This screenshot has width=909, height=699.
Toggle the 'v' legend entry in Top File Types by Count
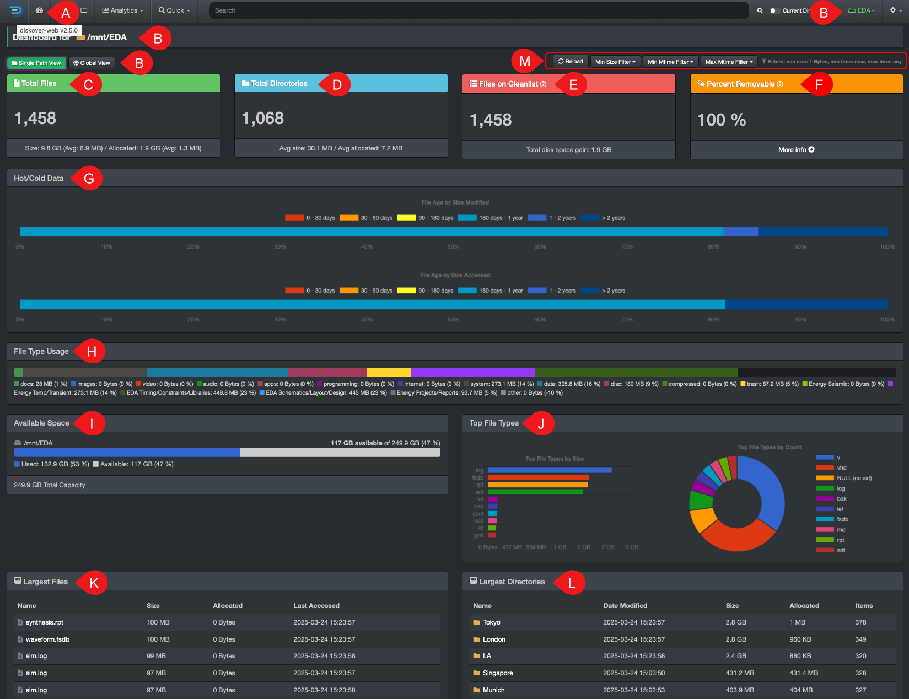[828, 458]
